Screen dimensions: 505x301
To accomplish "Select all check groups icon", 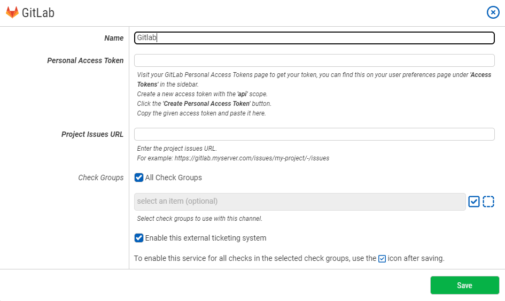I will pyautogui.click(x=474, y=202).
